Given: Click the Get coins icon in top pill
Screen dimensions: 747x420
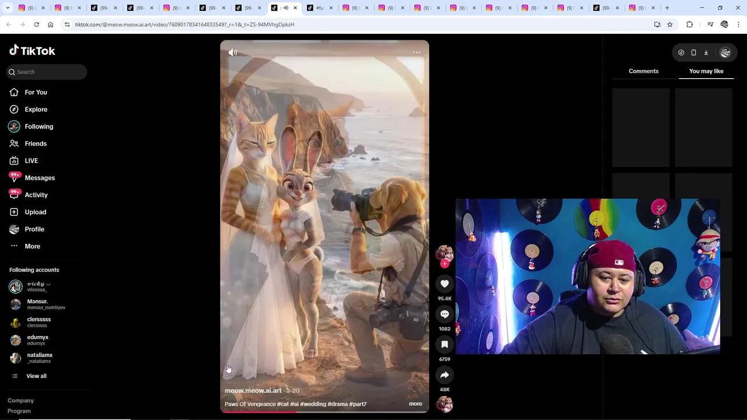Looking at the screenshot, I should coord(681,52).
